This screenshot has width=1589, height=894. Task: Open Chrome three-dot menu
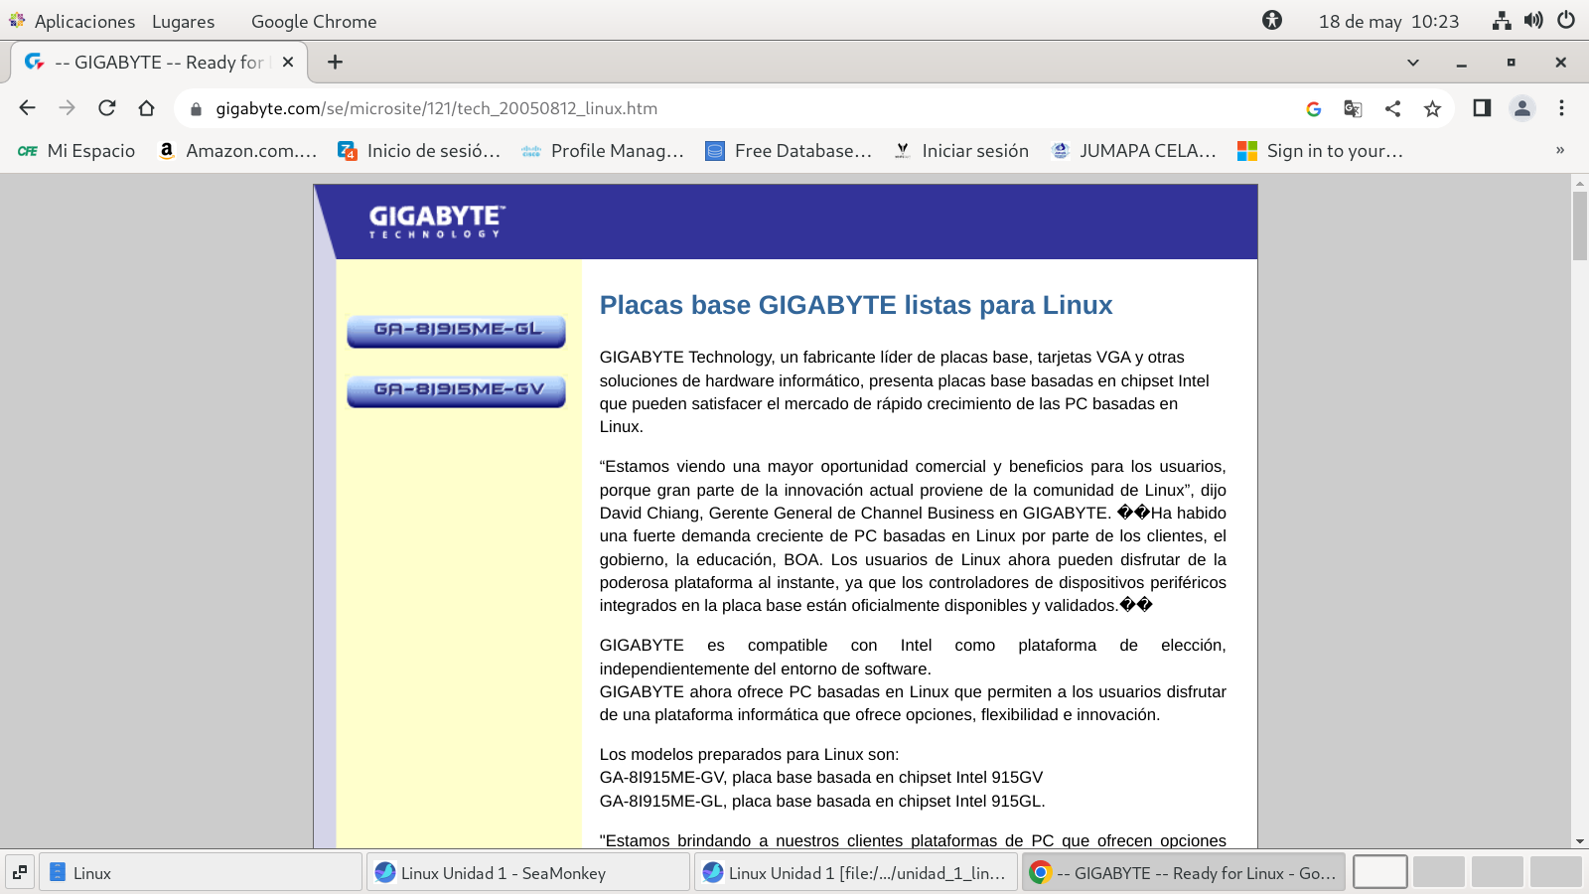pyautogui.click(x=1561, y=108)
